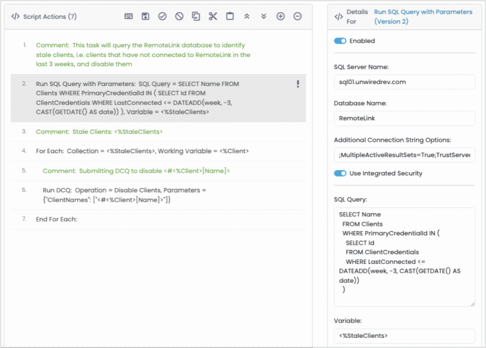The image size is (486, 348).
Task: Copy the selected script action
Action: pos(196,16)
